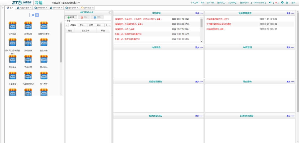Click the 删除 delete button
The image size is (299, 143).
pos(84,17)
